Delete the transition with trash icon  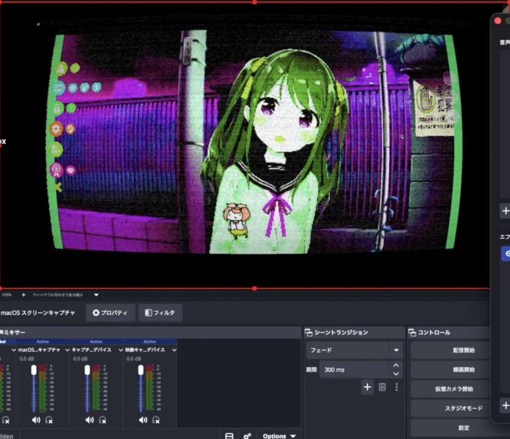point(382,387)
